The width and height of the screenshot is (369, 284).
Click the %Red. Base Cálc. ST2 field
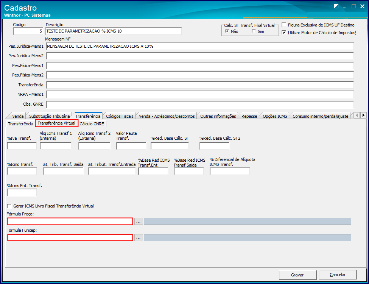tap(214, 146)
